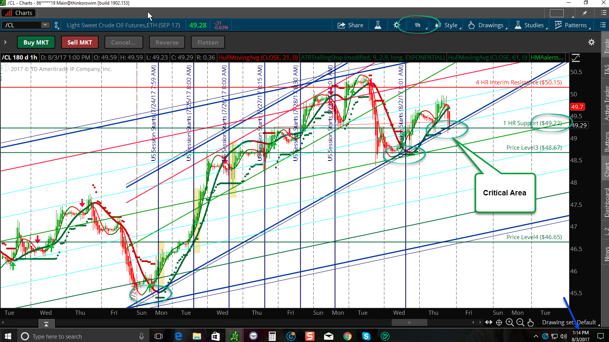Open the Microsoft Store taskbar icon
The image size is (609, 342).
tap(215, 336)
